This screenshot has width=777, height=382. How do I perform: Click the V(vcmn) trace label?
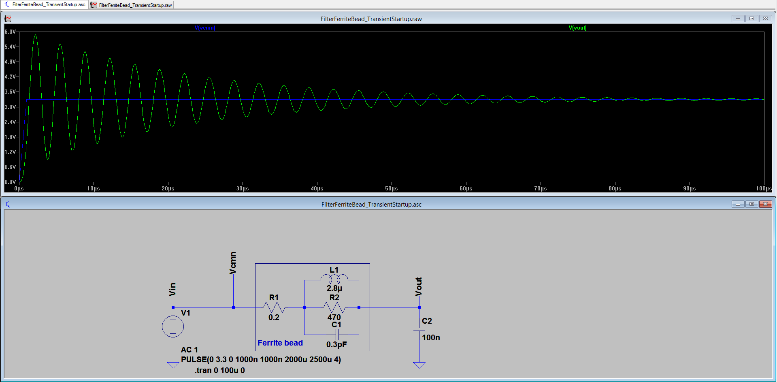[205, 28]
